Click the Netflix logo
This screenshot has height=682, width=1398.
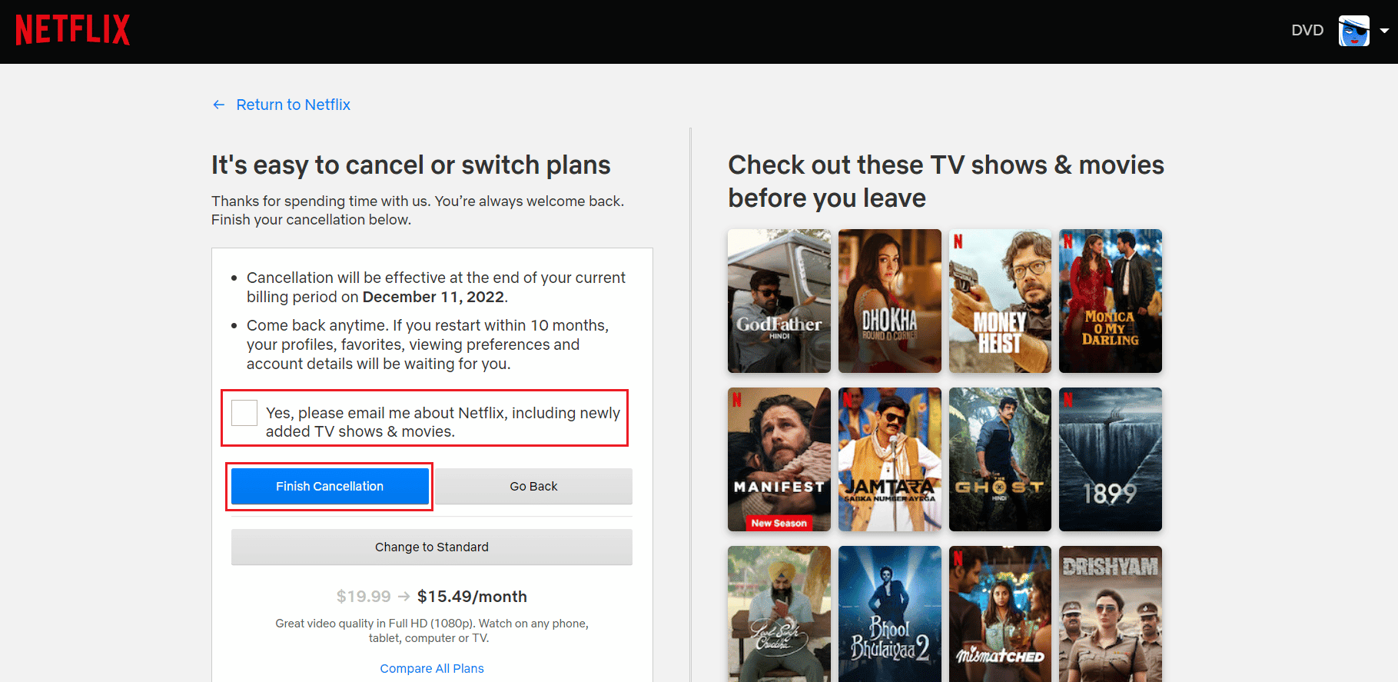tap(73, 30)
